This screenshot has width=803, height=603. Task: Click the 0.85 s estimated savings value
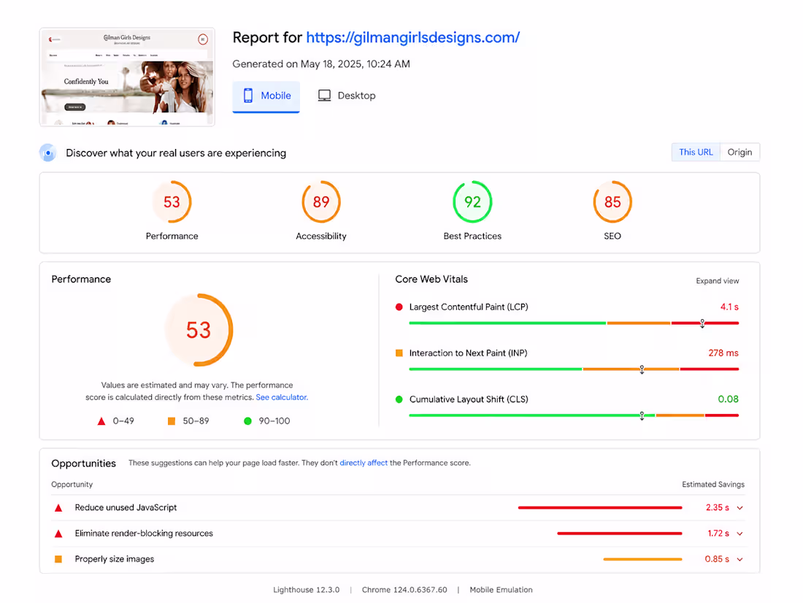[x=717, y=559]
